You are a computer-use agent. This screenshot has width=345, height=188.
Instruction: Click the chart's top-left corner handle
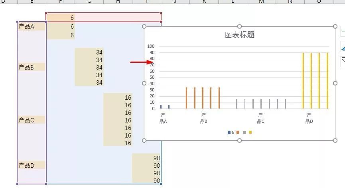(144, 27)
